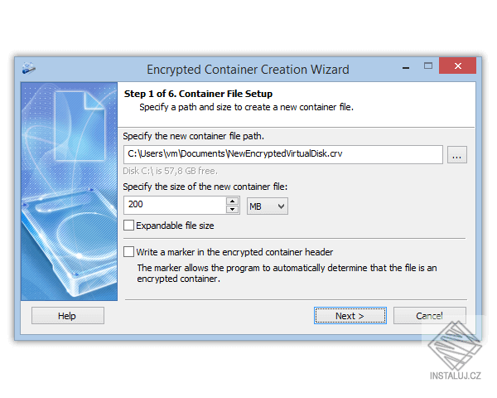Open the browse (...) file path button
The width and height of the screenshot is (497, 398).
[456, 155]
